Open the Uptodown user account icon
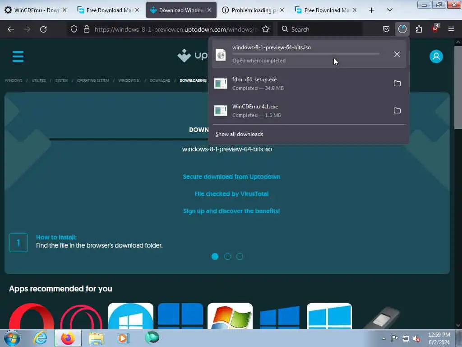This screenshot has width=462, height=347. 436,56
